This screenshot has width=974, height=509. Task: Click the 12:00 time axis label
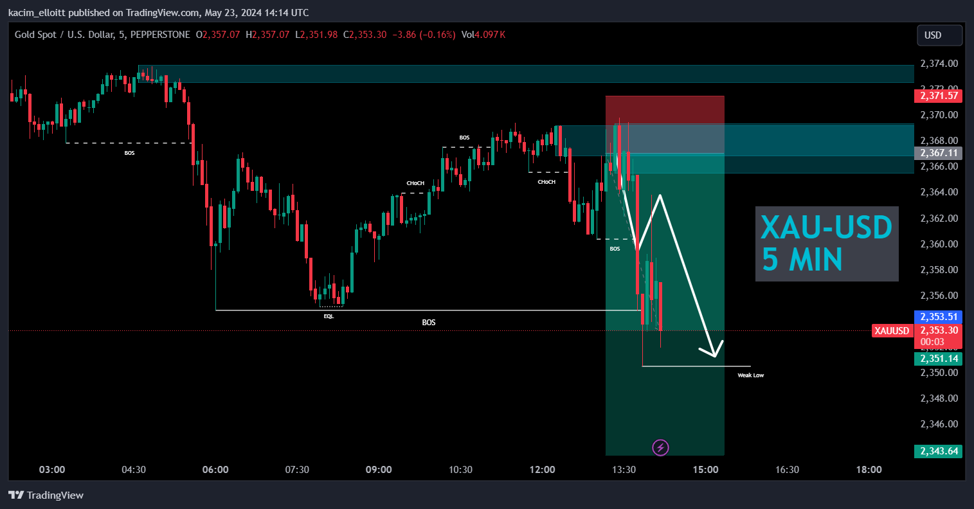tap(543, 470)
